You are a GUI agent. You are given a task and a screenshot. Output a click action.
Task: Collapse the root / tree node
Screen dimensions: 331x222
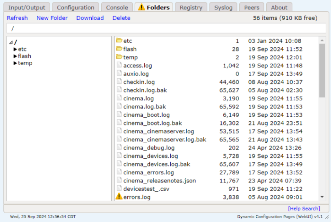(11, 42)
